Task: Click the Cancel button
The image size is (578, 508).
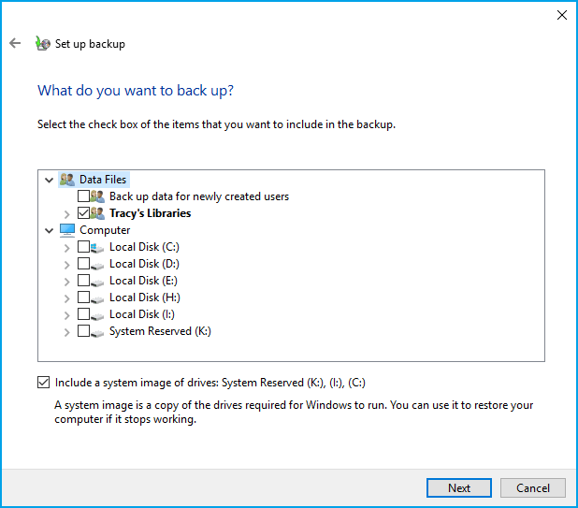Action: 533,487
